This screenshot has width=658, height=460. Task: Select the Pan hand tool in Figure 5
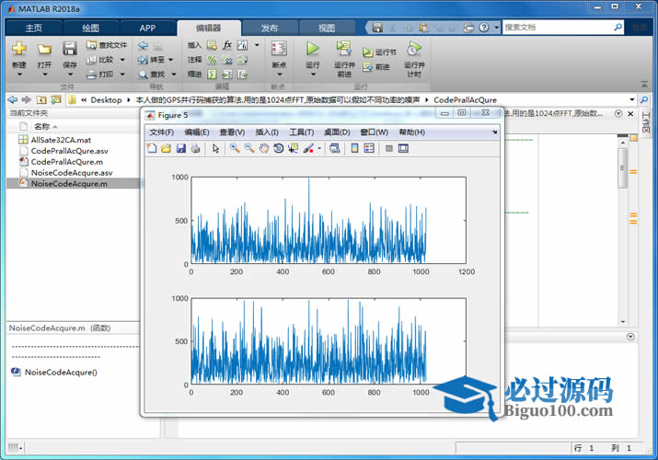pyautogui.click(x=264, y=148)
